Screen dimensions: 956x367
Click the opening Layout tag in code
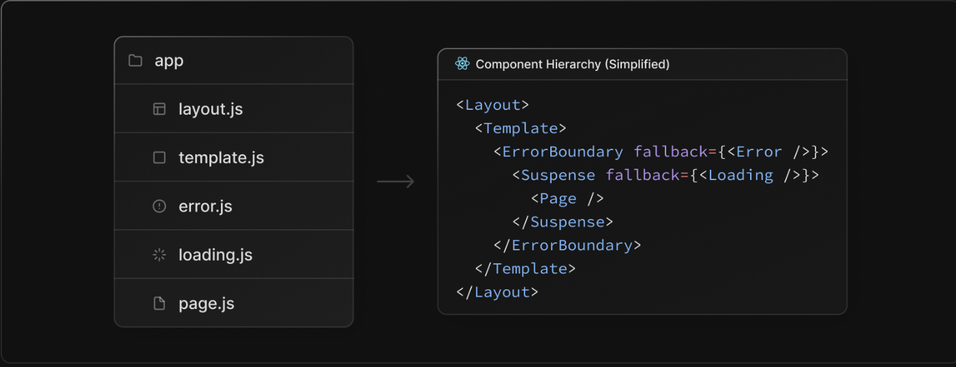pos(493,105)
